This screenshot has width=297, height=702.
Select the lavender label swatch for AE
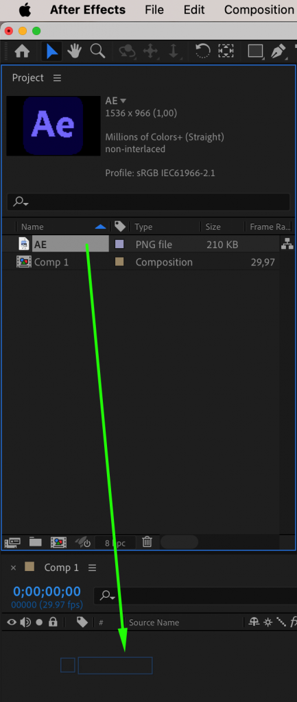pyautogui.click(x=119, y=245)
